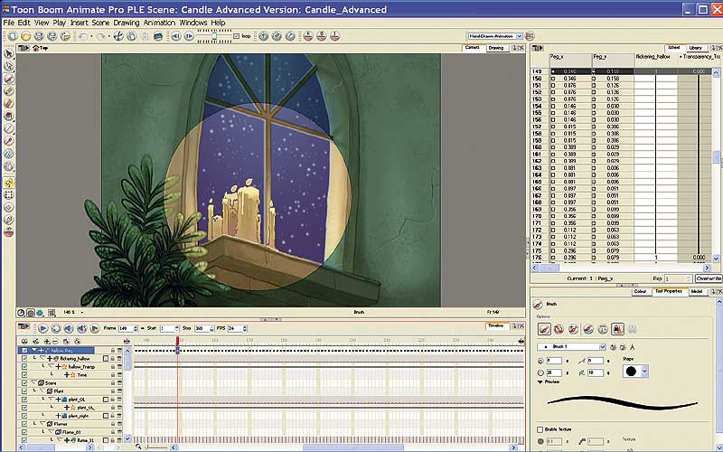The image size is (723, 452).
Task: Click the Open folder icon in toolbar
Action: pos(26,36)
